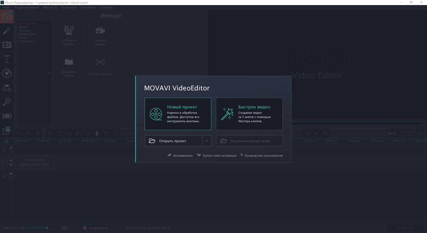Collapse the import panel with the left arrow

tap(49, 73)
